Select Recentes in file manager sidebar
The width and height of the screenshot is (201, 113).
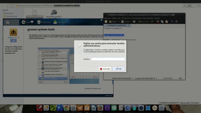tap(8, 13)
